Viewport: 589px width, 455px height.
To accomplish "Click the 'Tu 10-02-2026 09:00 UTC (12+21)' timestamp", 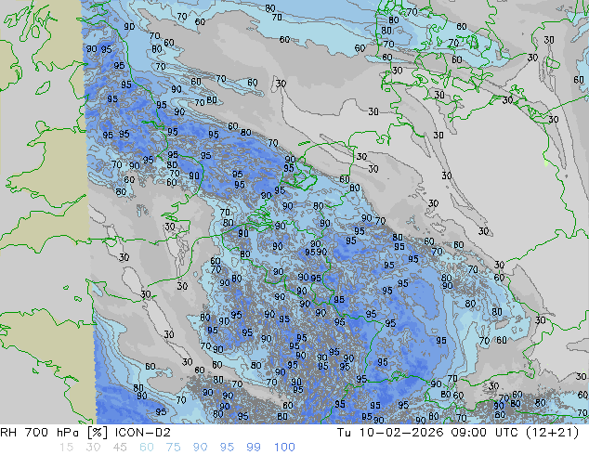I will (458, 433).
